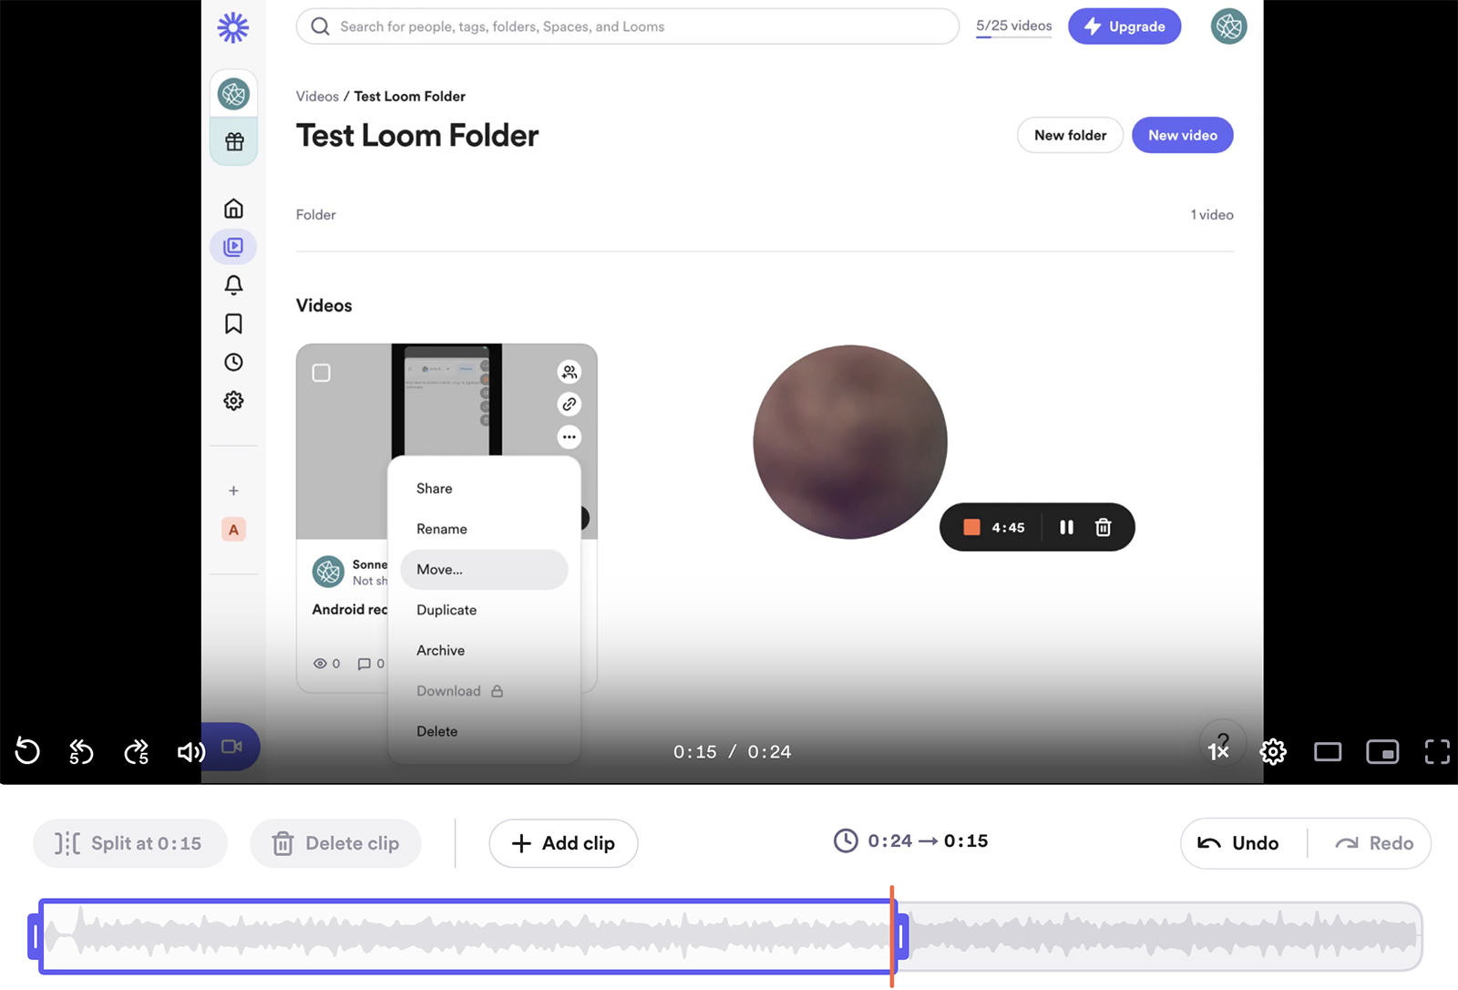Pause the recording in the recorder pill
The width and height of the screenshot is (1458, 990).
tap(1066, 527)
